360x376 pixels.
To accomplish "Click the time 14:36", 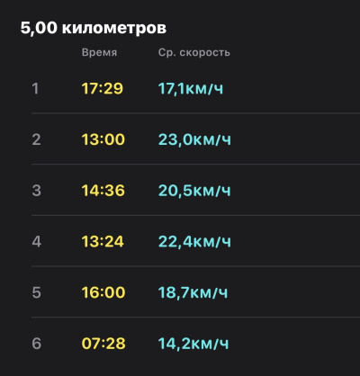I will coord(103,191).
